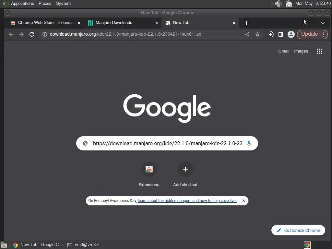Open the Places menu

coord(45,3)
